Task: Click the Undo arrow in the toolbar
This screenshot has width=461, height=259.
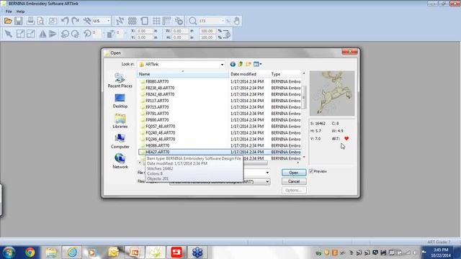Action: point(65,21)
